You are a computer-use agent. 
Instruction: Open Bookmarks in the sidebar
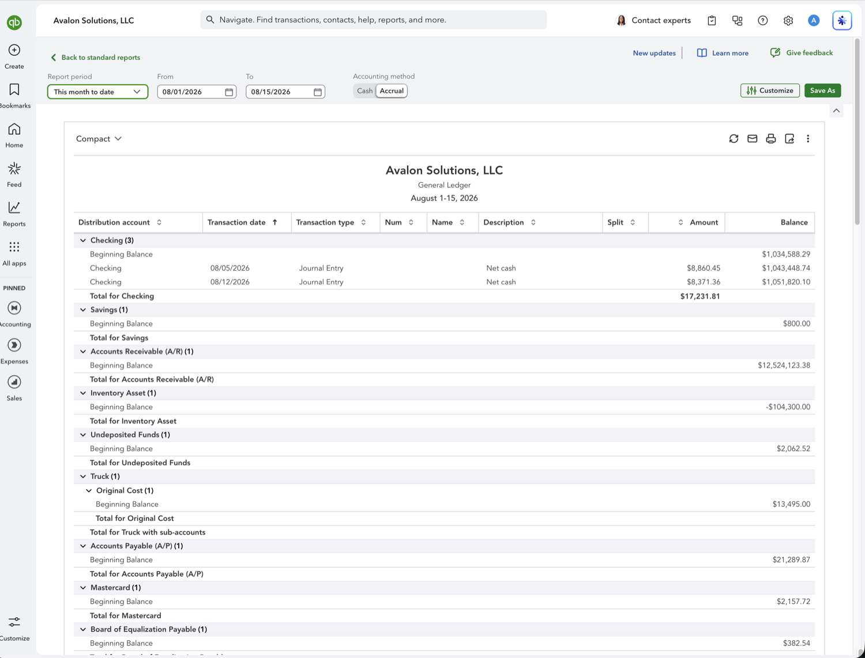[x=14, y=96]
